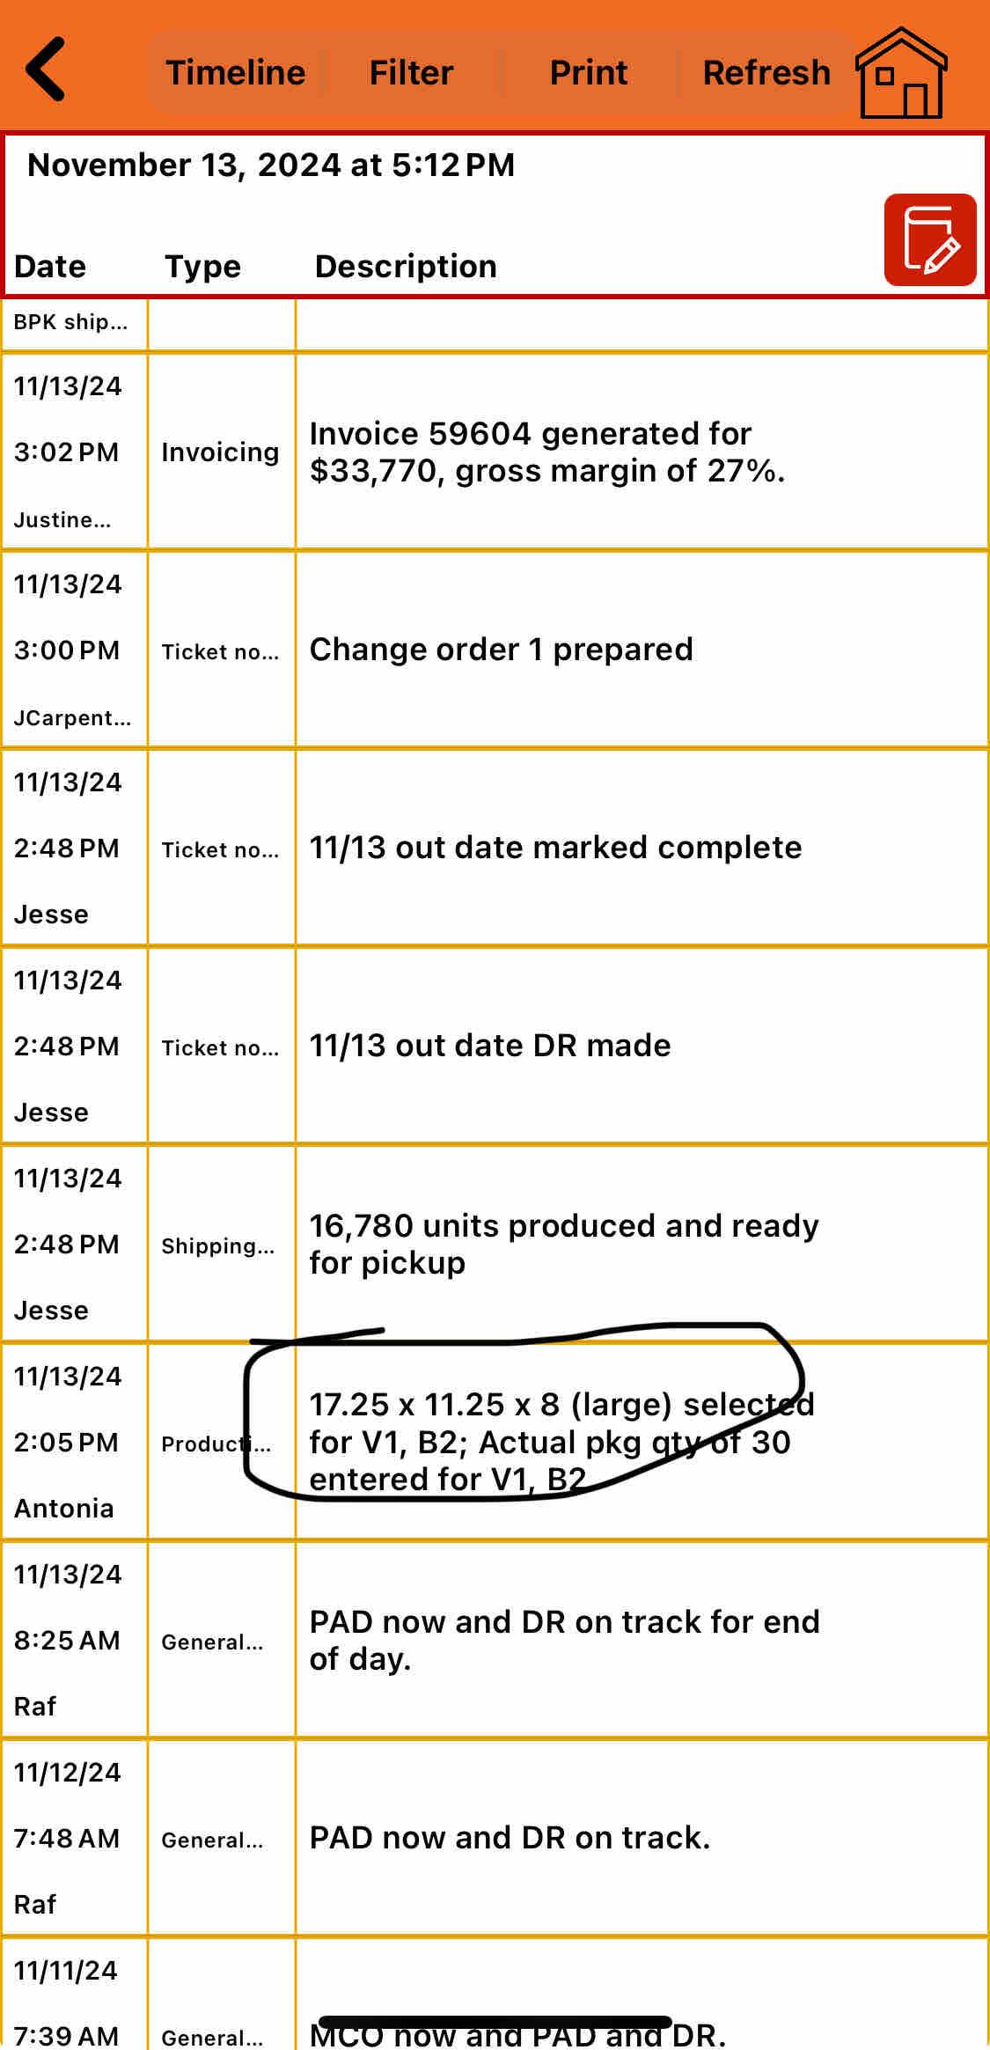Image resolution: width=990 pixels, height=2050 pixels.
Task: Open the 16,780 units produced entry
Action: click(563, 1244)
